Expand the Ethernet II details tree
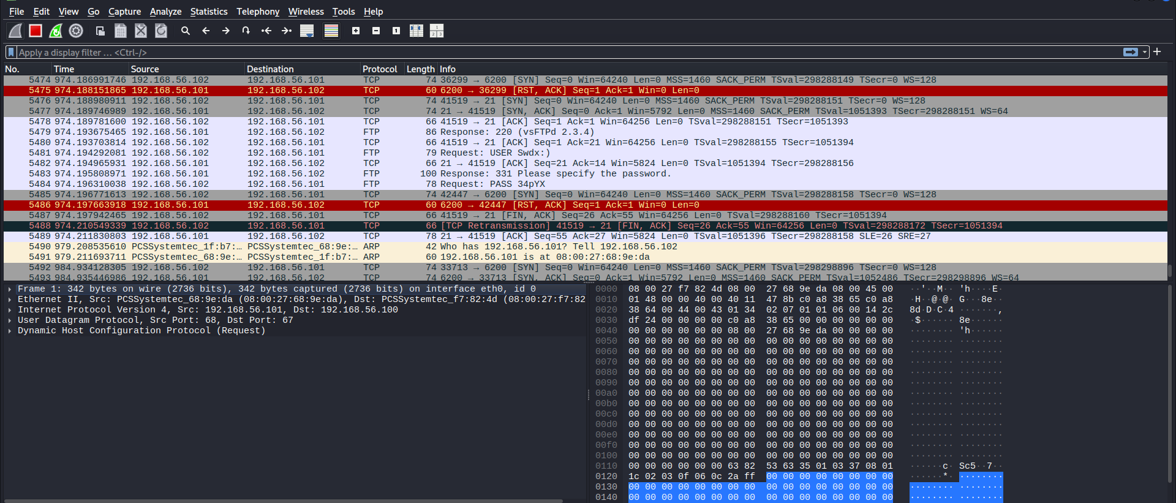 click(10, 300)
